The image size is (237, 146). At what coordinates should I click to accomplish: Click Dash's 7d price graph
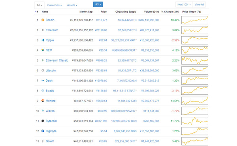click(195, 80)
